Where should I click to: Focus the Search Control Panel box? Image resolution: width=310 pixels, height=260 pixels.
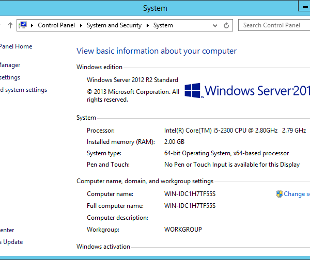274,25
